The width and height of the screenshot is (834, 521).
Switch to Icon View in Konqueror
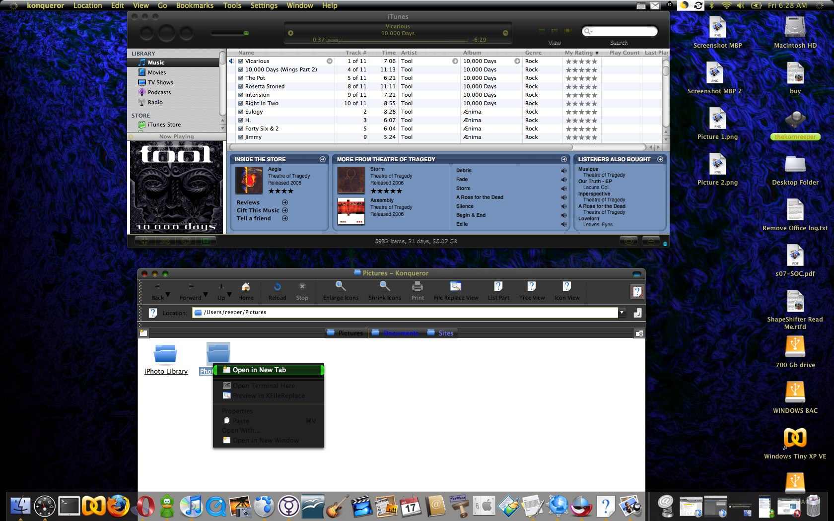point(566,287)
